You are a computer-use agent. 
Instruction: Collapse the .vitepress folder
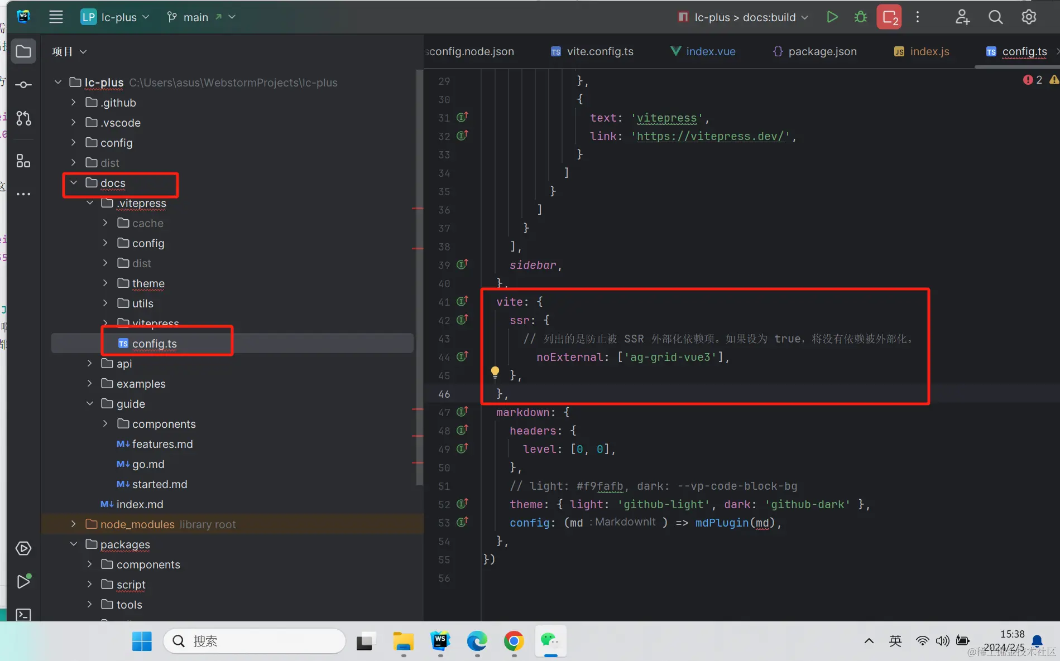click(x=90, y=203)
